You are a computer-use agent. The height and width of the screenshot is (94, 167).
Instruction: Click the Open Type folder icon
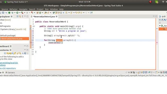point(45,13)
